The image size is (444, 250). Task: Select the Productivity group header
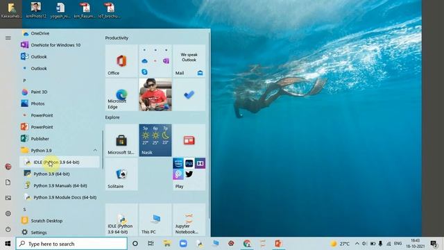(117, 37)
